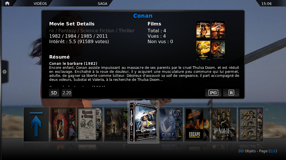
Task: Click the PG rating flag
Action: click(x=213, y=93)
